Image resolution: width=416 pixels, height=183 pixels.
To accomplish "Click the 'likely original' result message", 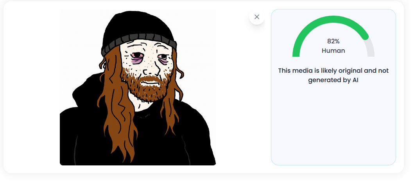I will (333, 75).
